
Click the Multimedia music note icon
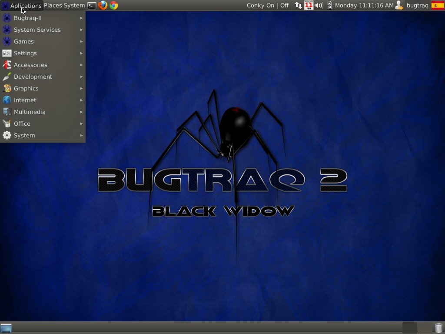pyautogui.click(x=7, y=112)
